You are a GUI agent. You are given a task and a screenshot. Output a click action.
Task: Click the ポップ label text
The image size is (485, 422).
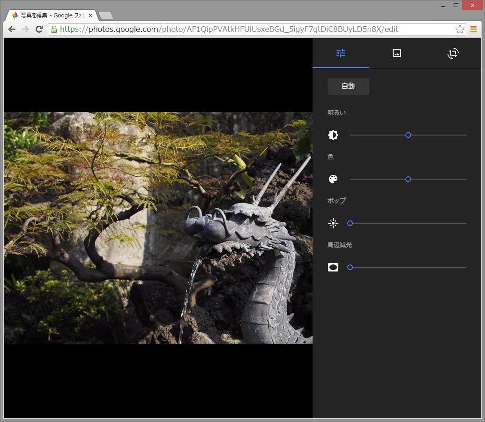pos(336,201)
